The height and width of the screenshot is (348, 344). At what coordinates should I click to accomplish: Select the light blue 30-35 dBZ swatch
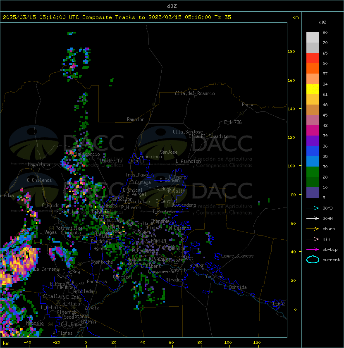click(x=313, y=161)
